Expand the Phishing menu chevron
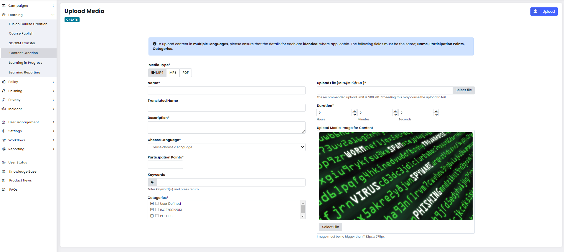 click(x=53, y=91)
